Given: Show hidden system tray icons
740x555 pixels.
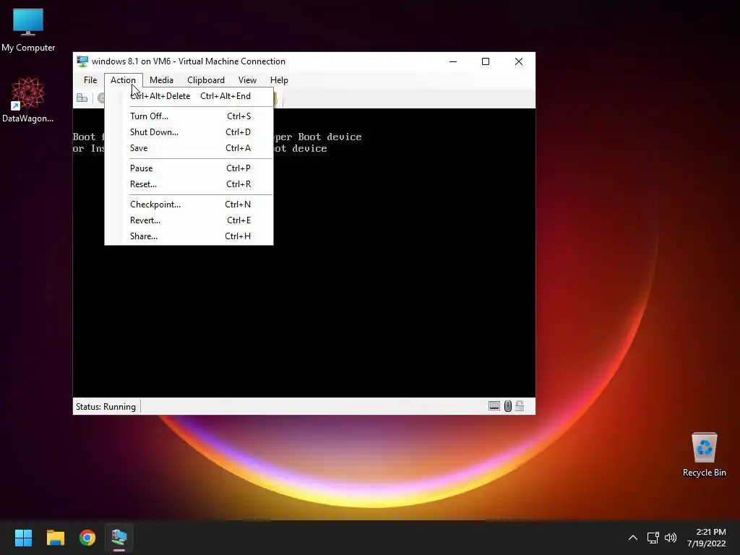Looking at the screenshot, I should (x=633, y=538).
